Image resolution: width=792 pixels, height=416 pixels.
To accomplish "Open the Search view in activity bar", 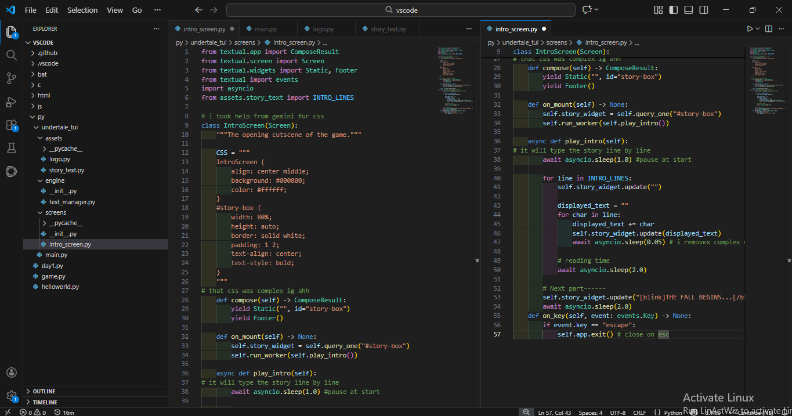I will point(12,55).
